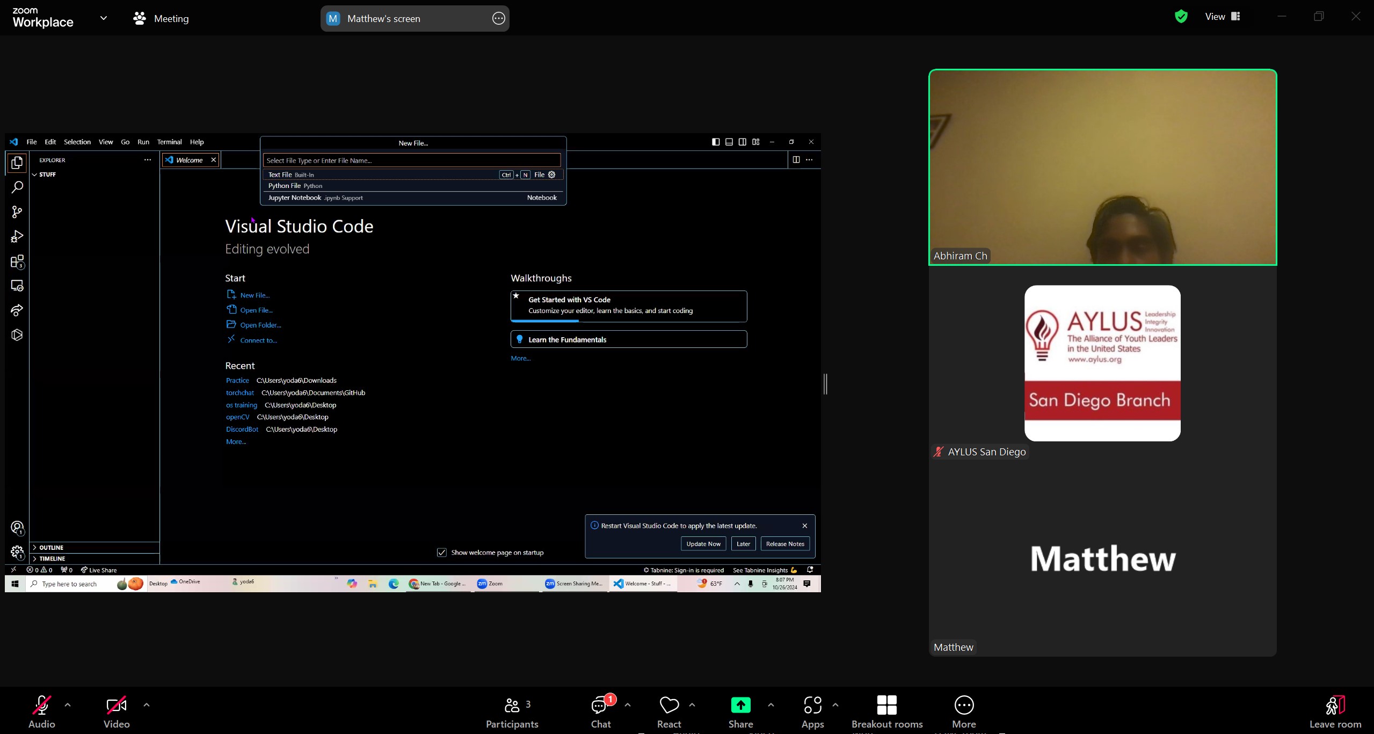
Task: Expand audio options arrow next to Audio
Action: pos(68,705)
